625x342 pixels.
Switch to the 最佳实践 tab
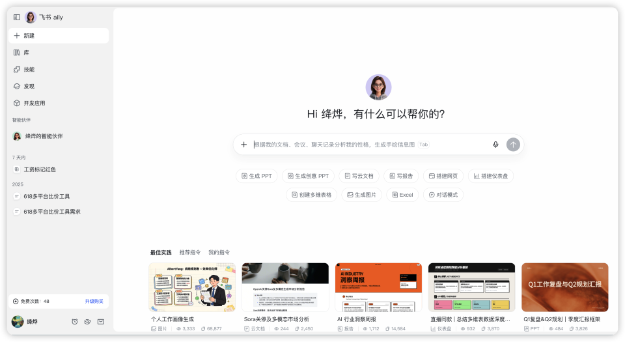tap(161, 252)
